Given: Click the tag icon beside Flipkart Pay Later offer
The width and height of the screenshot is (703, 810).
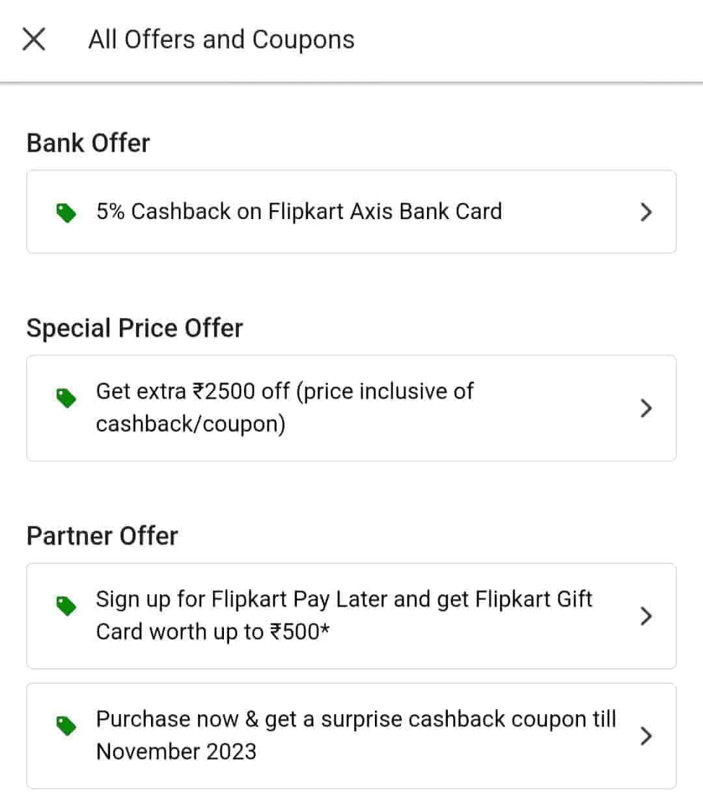Looking at the screenshot, I should pyautogui.click(x=66, y=605).
